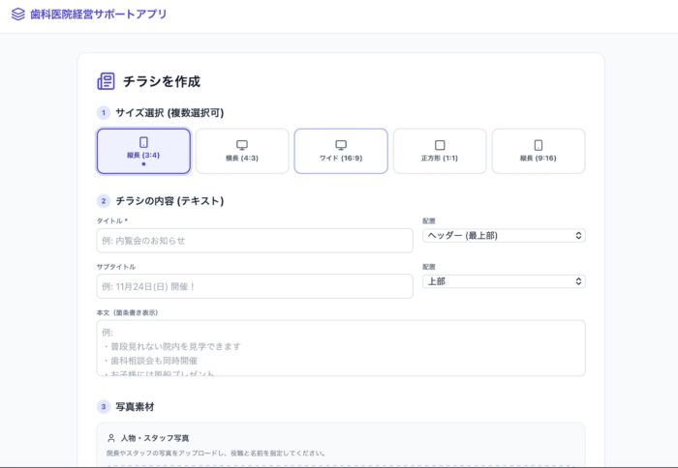678x468 pixels.
Task: Focus the タイトル input field
Action: pyautogui.click(x=255, y=240)
